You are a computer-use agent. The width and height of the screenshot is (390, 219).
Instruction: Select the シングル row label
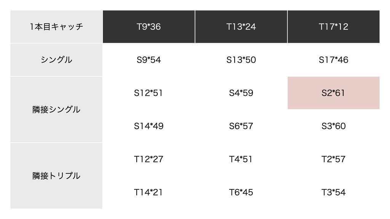click(56, 60)
